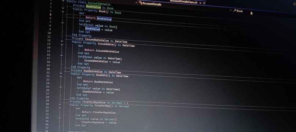The width and height of the screenshot is (296, 132).
Task: Pin the AccountDetailsClass.vb tab
Action: coord(200,3)
